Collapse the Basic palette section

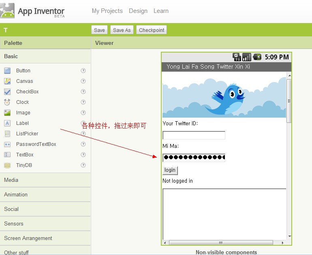(x=45, y=56)
